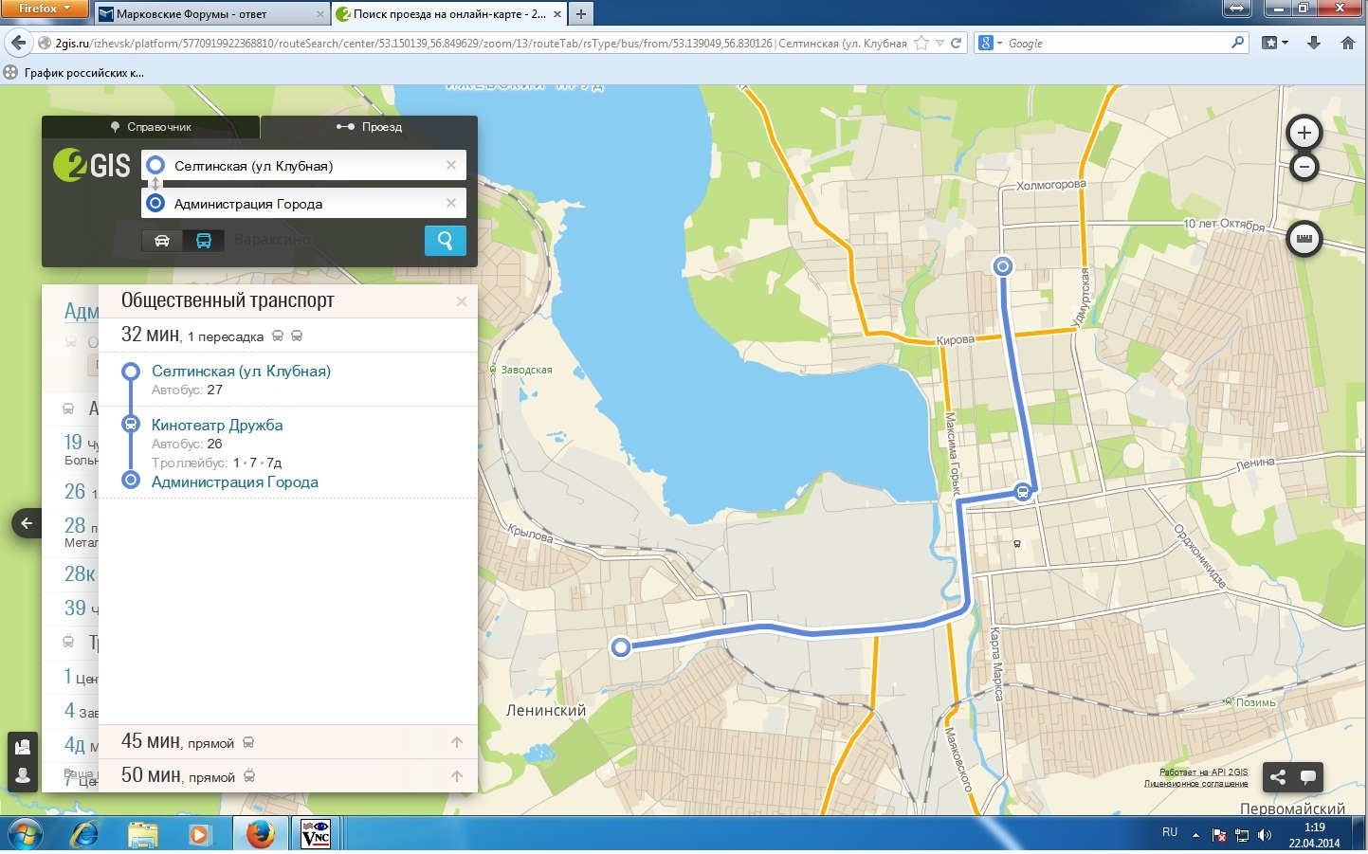The height and width of the screenshot is (854, 1368).
Task: Swap start and destination points
Action: pyautogui.click(x=155, y=184)
